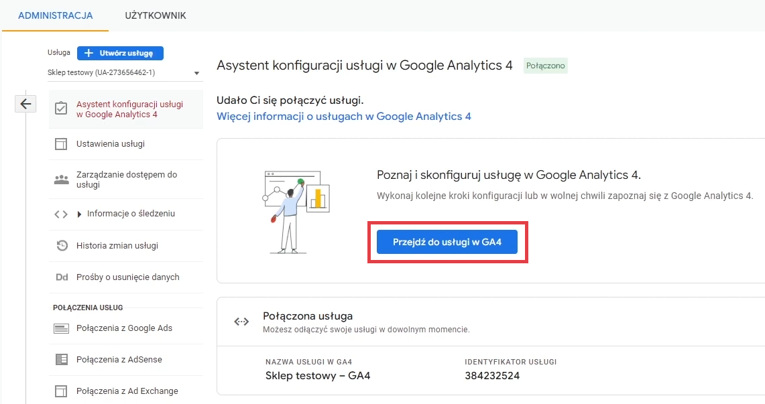Click the IDENTYFIKATOR USŁUGI column label
Screen dimensions: 765x404
click(x=511, y=362)
